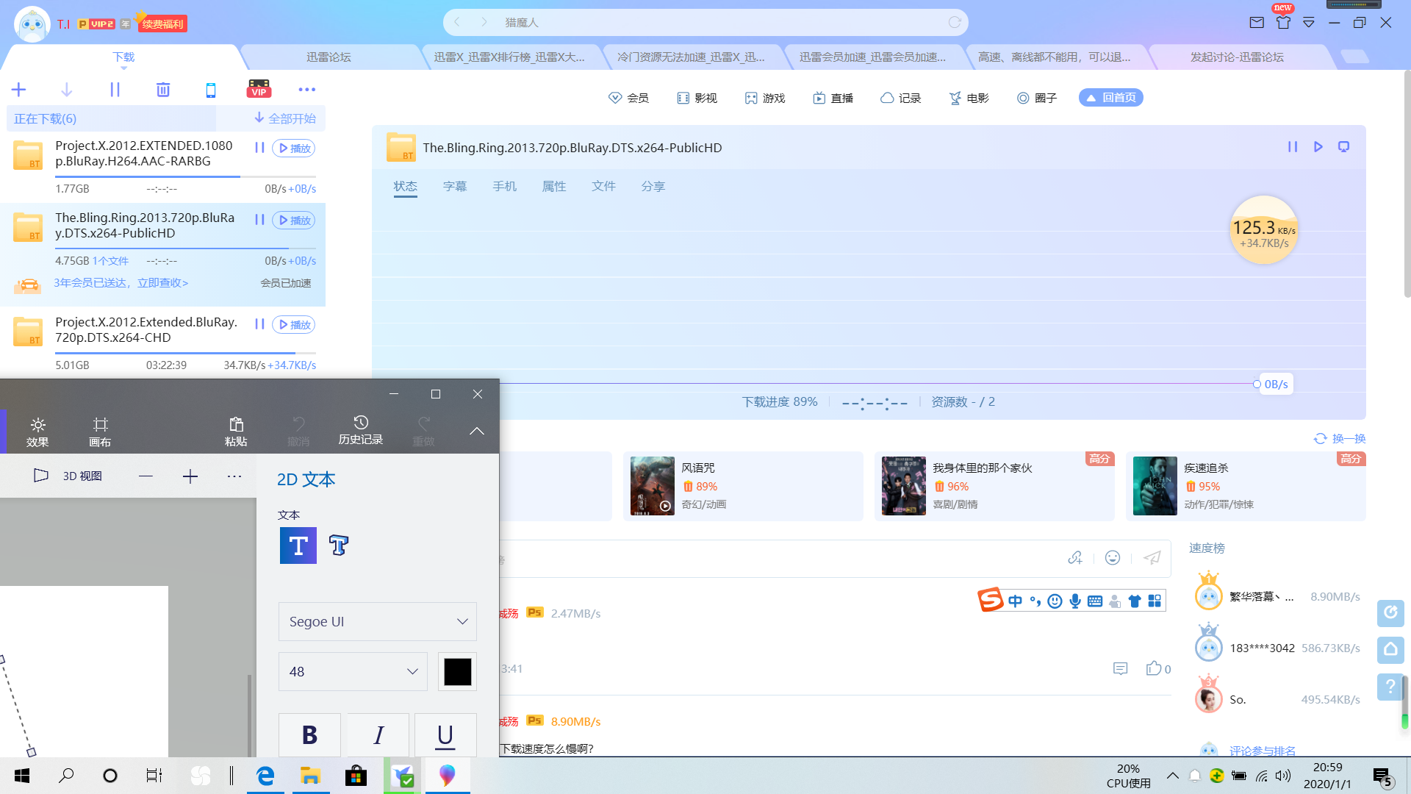Collapse the Paint 3D ribbon chevron
This screenshot has width=1411, height=794.
click(x=477, y=432)
